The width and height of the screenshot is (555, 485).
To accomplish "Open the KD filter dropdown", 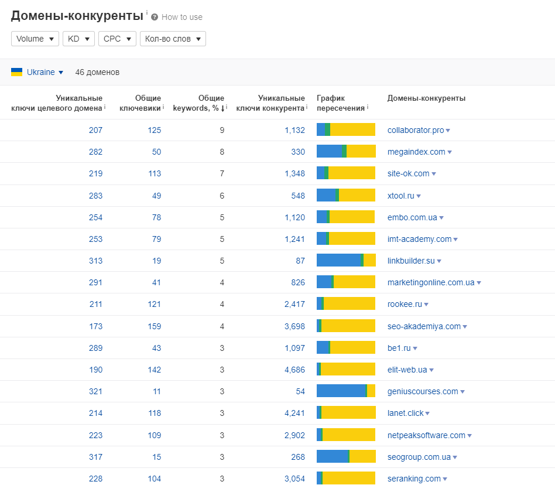I will pyautogui.click(x=78, y=39).
